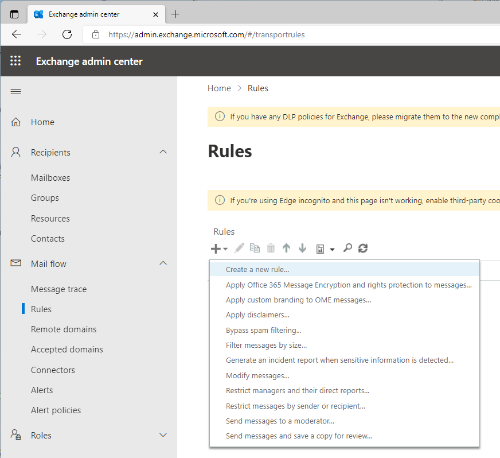This screenshot has height=458, width=500.
Task: Open Message trace in the sidebar
Action: coord(58,289)
